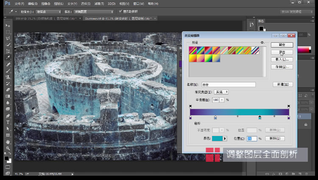The image size is (318, 180).
Task: Select the Path Selection tool
Action: pos(8,129)
